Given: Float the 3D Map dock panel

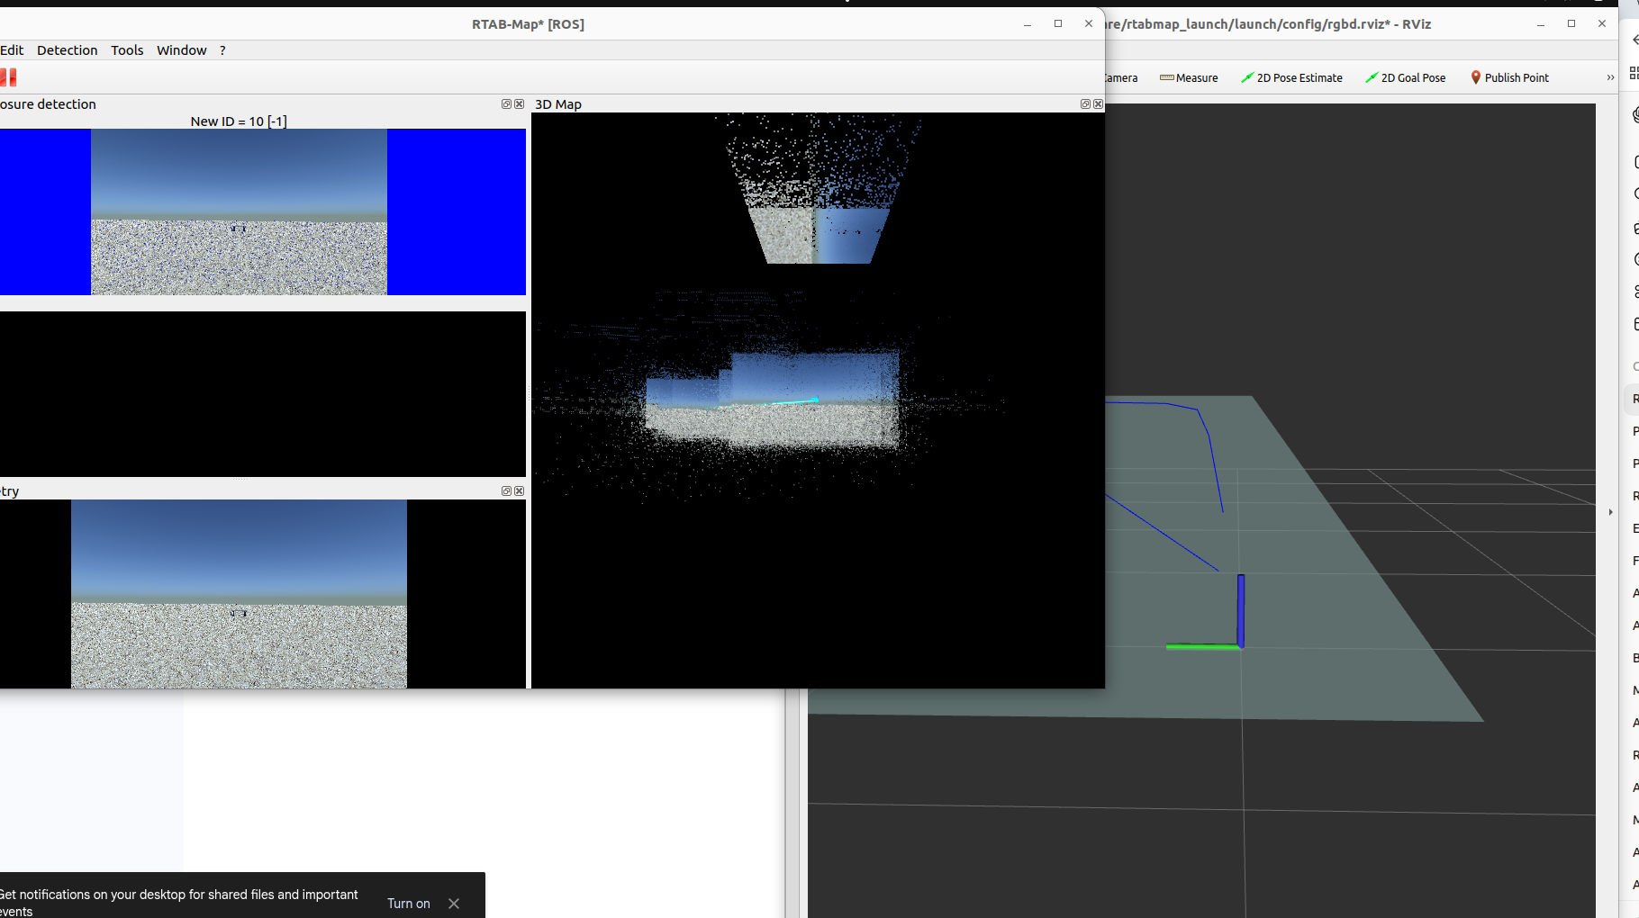Looking at the screenshot, I should tap(1085, 104).
